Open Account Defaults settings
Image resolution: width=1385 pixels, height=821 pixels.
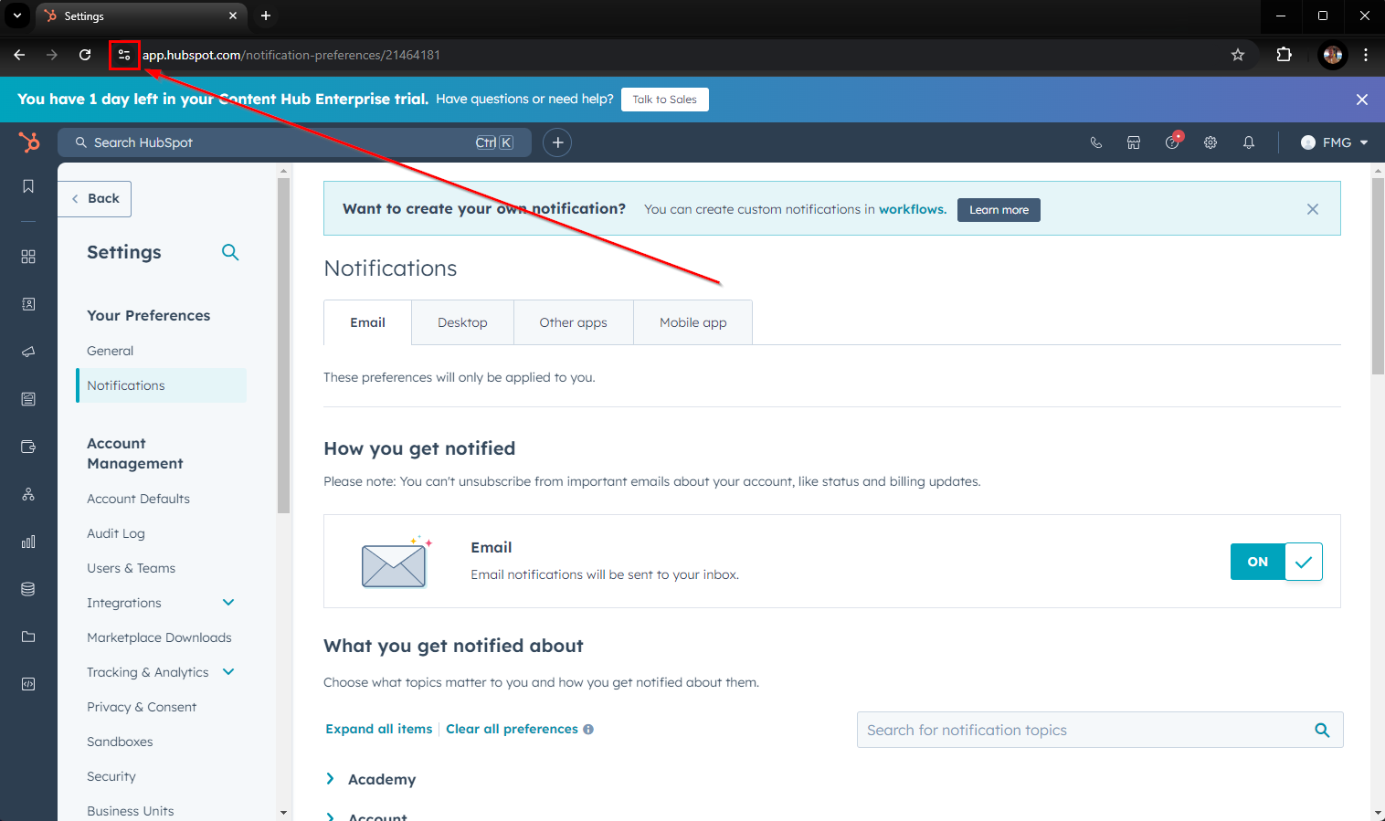point(139,499)
